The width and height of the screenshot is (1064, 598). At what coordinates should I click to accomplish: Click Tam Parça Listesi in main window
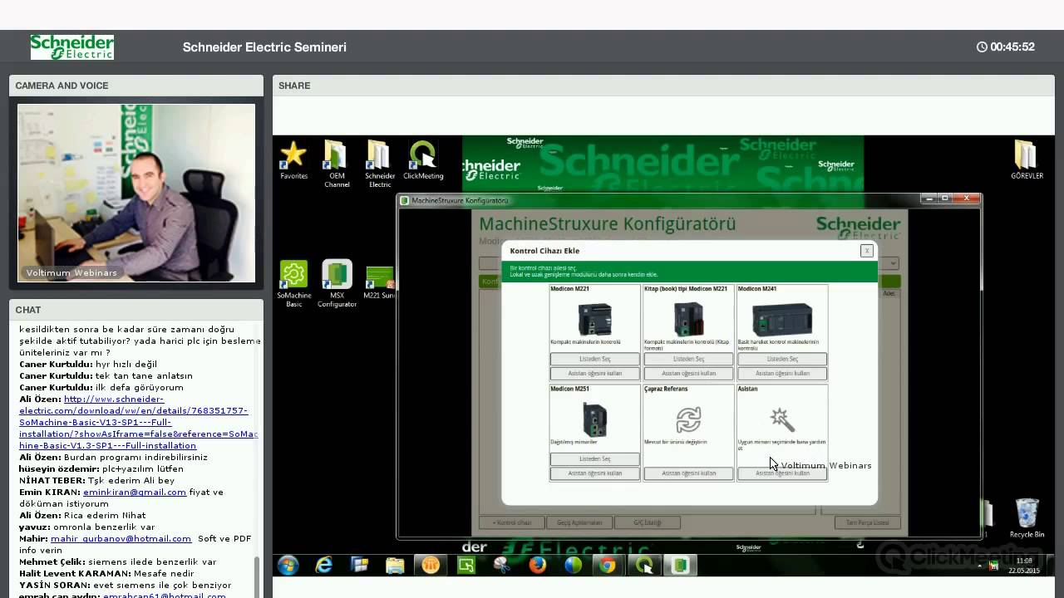click(x=867, y=522)
